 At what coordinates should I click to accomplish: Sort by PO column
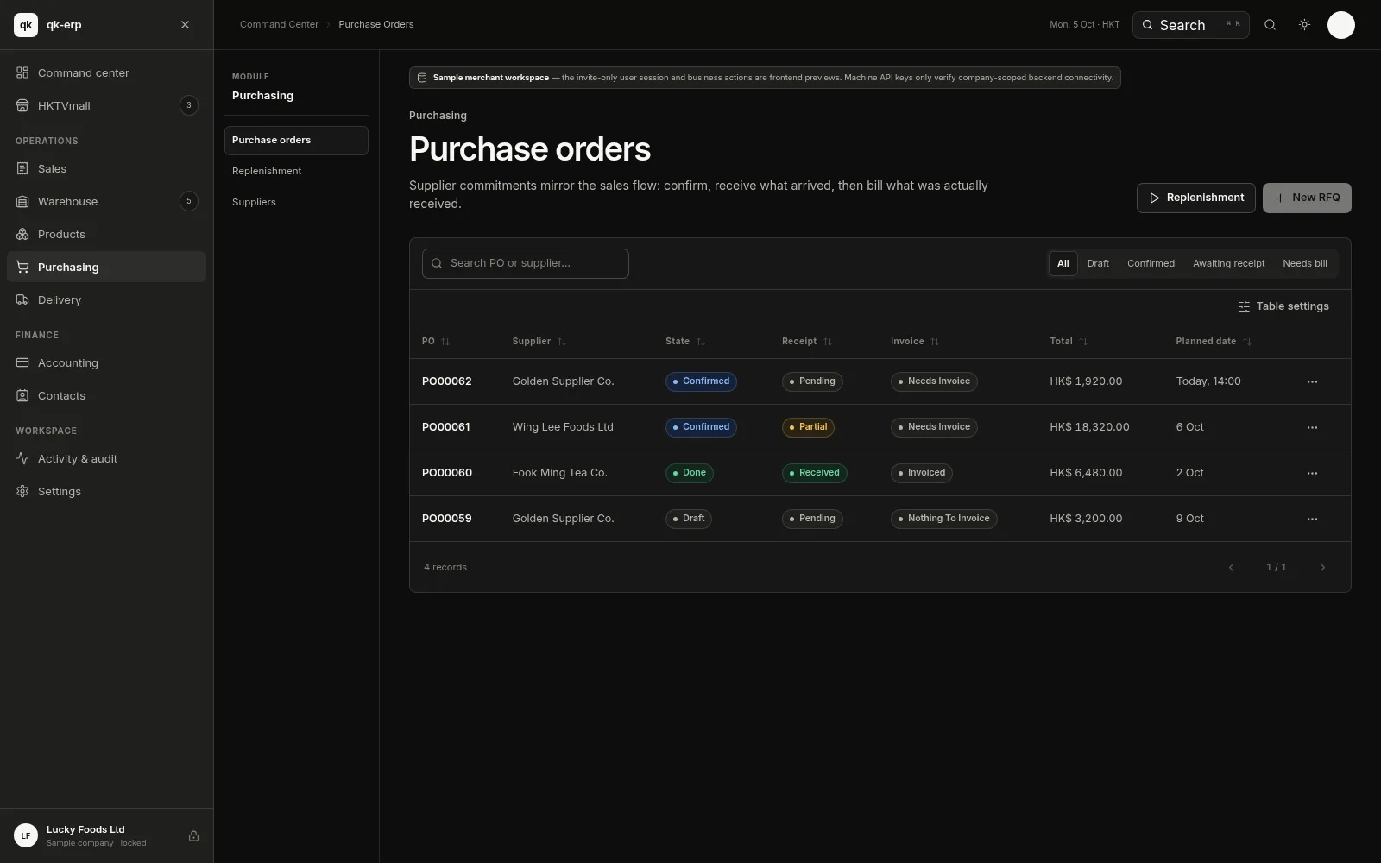pyautogui.click(x=436, y=342)
